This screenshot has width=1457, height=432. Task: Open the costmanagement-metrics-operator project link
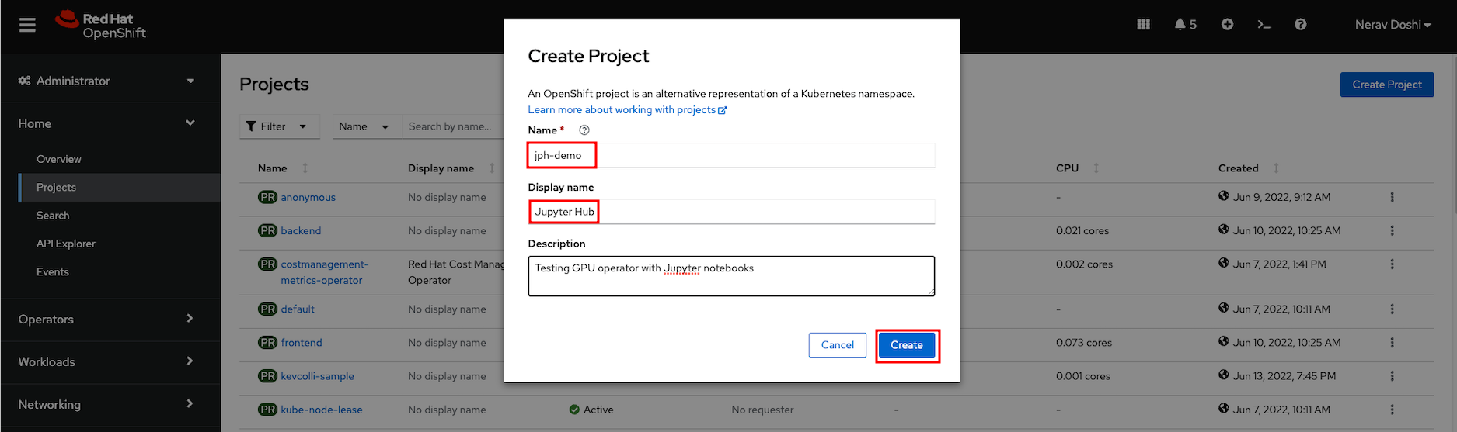coord(325,272)
